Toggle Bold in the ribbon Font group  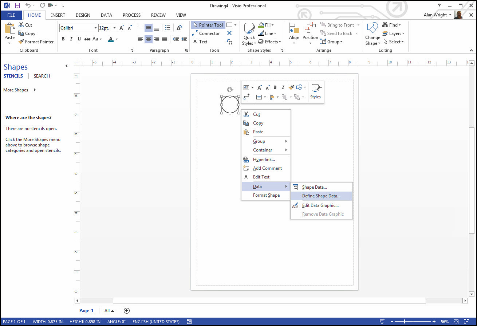tap(63, 39)
